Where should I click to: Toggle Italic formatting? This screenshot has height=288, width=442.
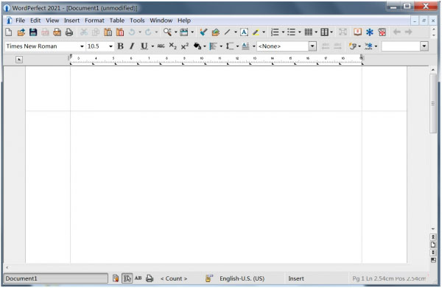(x=132, y=46)
